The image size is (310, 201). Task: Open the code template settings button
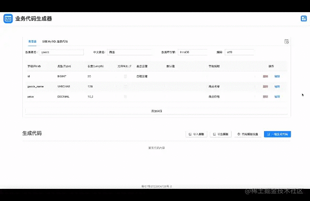tap(248, 134)
